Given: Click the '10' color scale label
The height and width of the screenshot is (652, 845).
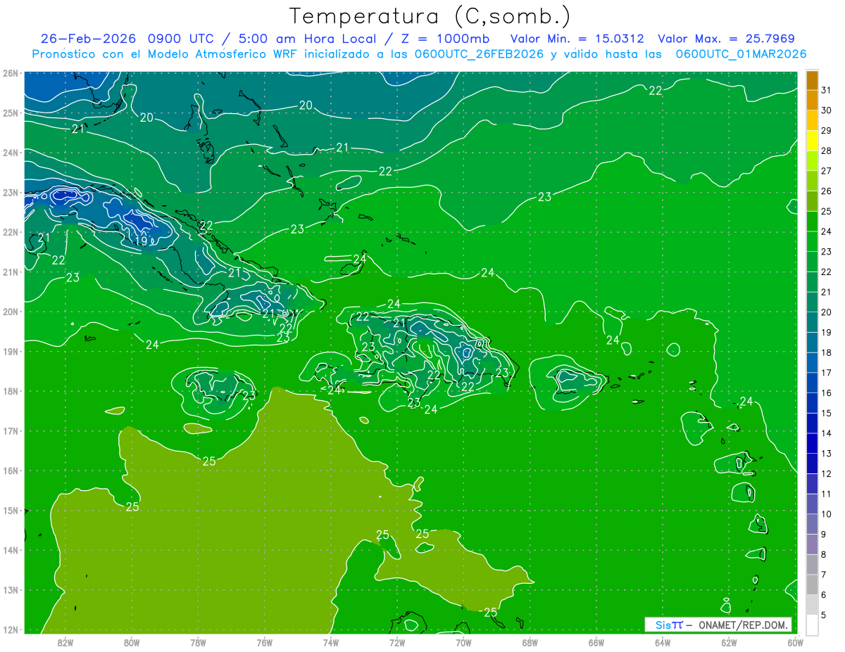Looking at the screenshot, I should (x=827, y=514).
